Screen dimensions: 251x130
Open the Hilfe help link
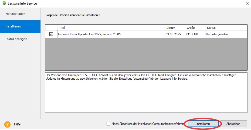pos(17,124)
